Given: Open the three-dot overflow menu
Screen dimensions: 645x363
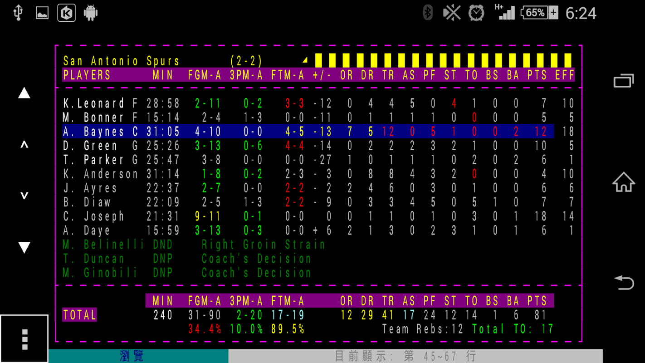Looking at the screenshot, I should (x=24, y=338).
